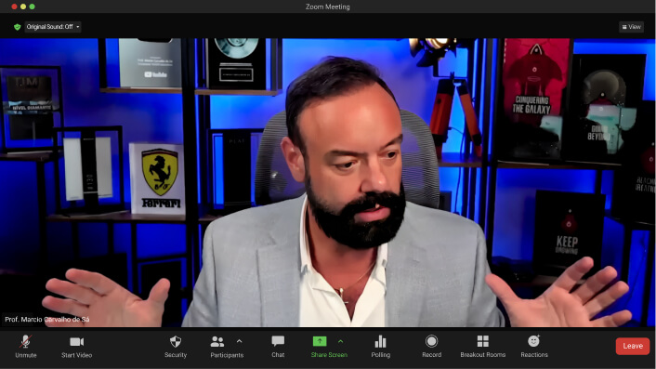Viewport: 656px width, 369px height.
Task: Open the View layout menu
Action: click(631, 27)
